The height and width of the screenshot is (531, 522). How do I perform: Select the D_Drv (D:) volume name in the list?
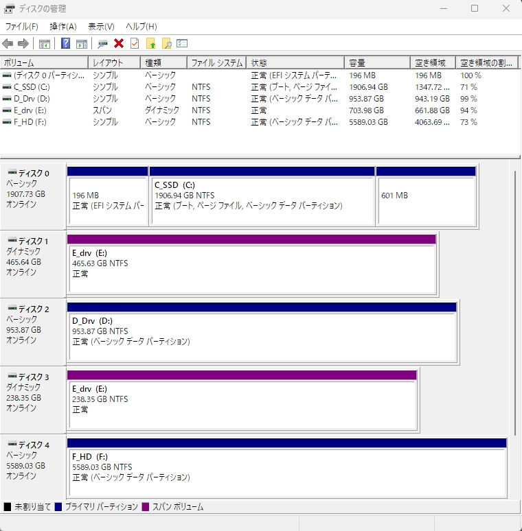click(32, 99)
